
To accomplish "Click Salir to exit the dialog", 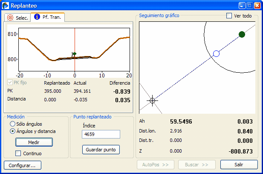I will point(239,165).
